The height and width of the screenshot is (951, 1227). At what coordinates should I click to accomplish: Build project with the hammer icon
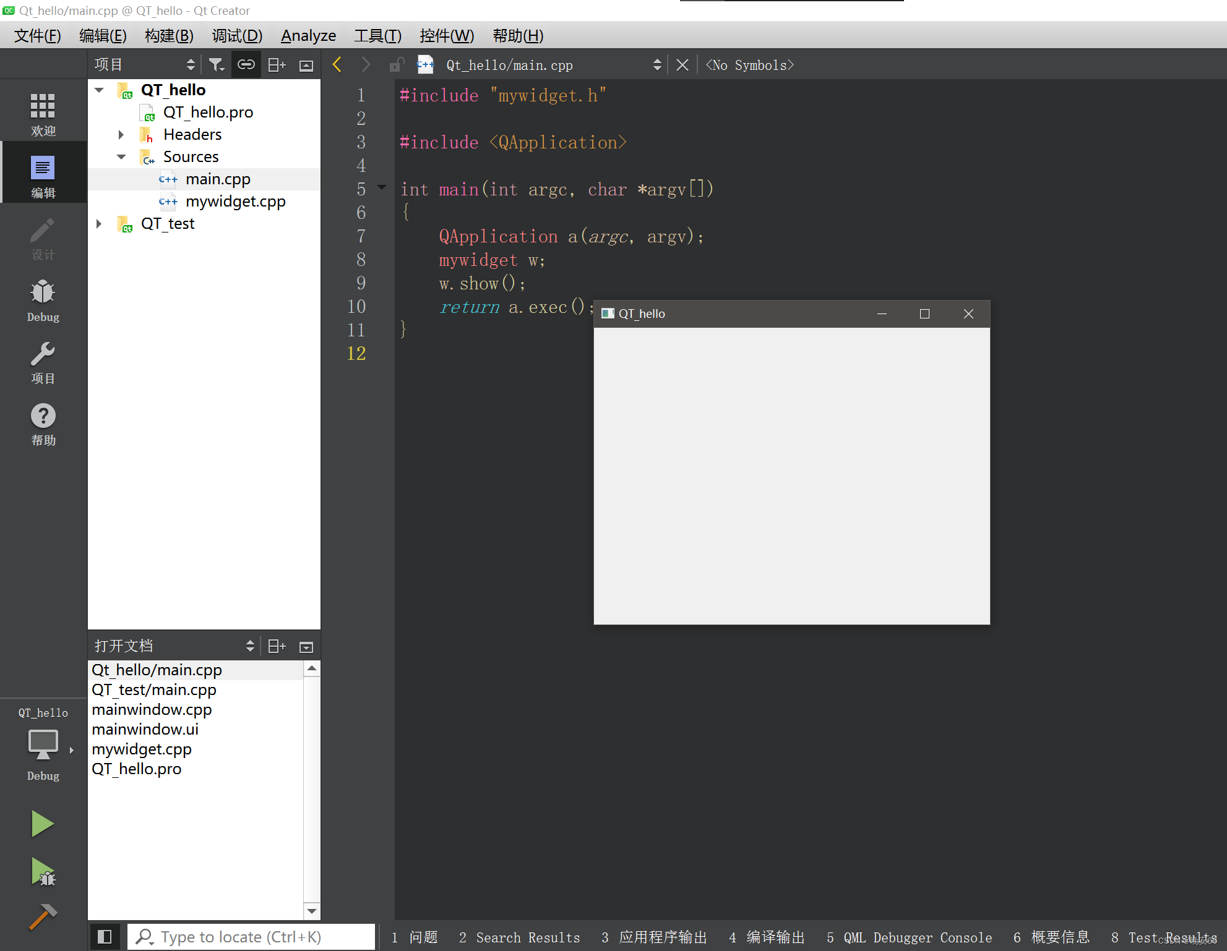click(43, 916)
